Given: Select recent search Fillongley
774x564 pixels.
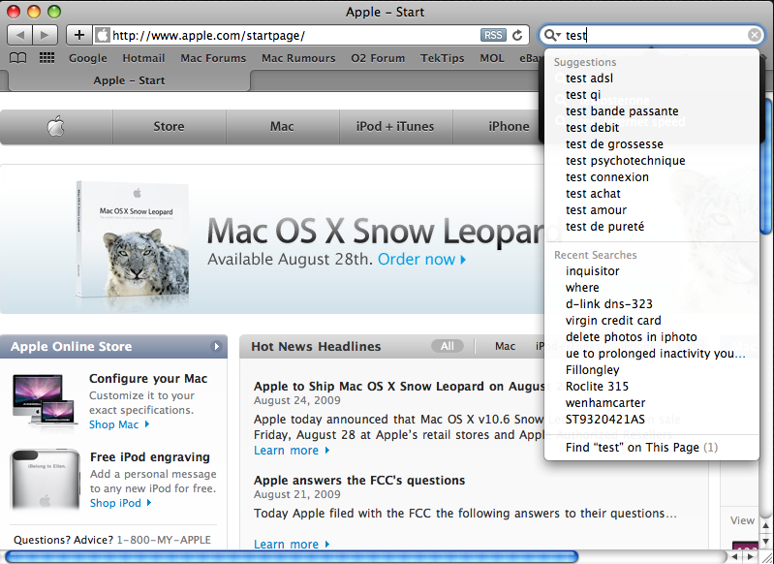Looking at the screenshot, I should (x=652, y=370).
